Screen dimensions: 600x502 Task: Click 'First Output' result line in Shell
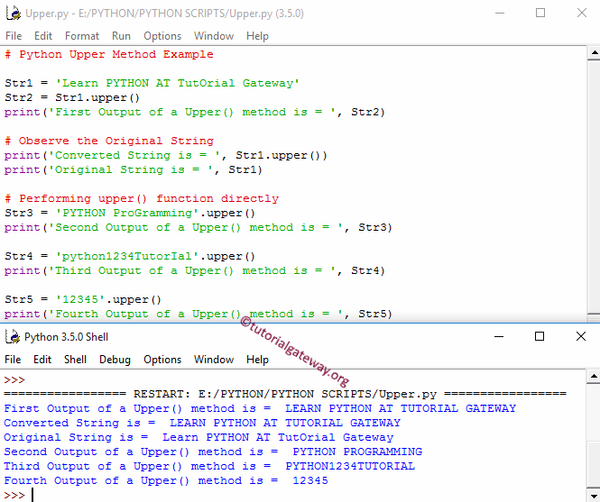click(260, 408)
